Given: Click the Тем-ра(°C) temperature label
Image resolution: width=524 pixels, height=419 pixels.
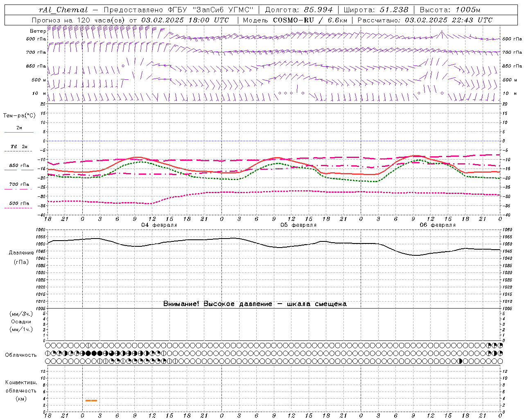Looking at the screenshot, I should click(x=19, y=115).
